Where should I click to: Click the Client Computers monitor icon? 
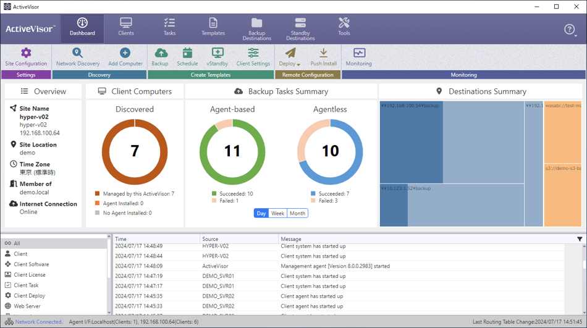(102, 91)
